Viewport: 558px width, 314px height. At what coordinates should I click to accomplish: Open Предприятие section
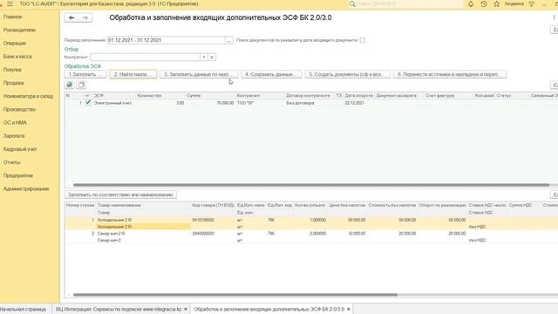(x=18, y=175)
